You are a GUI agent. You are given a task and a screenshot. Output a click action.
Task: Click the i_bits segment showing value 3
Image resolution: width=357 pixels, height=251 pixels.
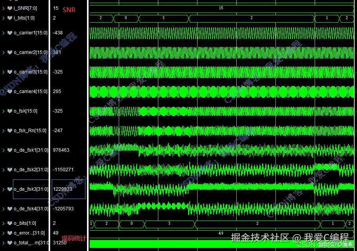(163, 18)
